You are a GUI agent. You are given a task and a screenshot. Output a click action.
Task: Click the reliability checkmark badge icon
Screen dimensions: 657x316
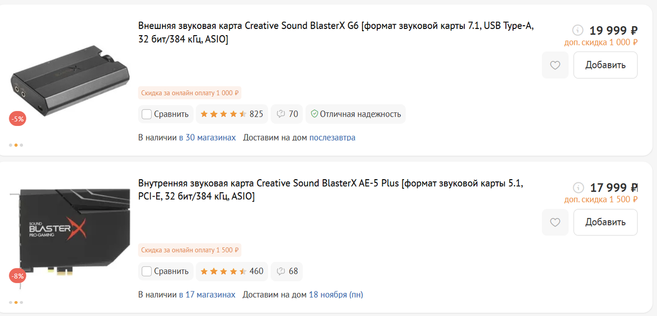click(314, 114)
